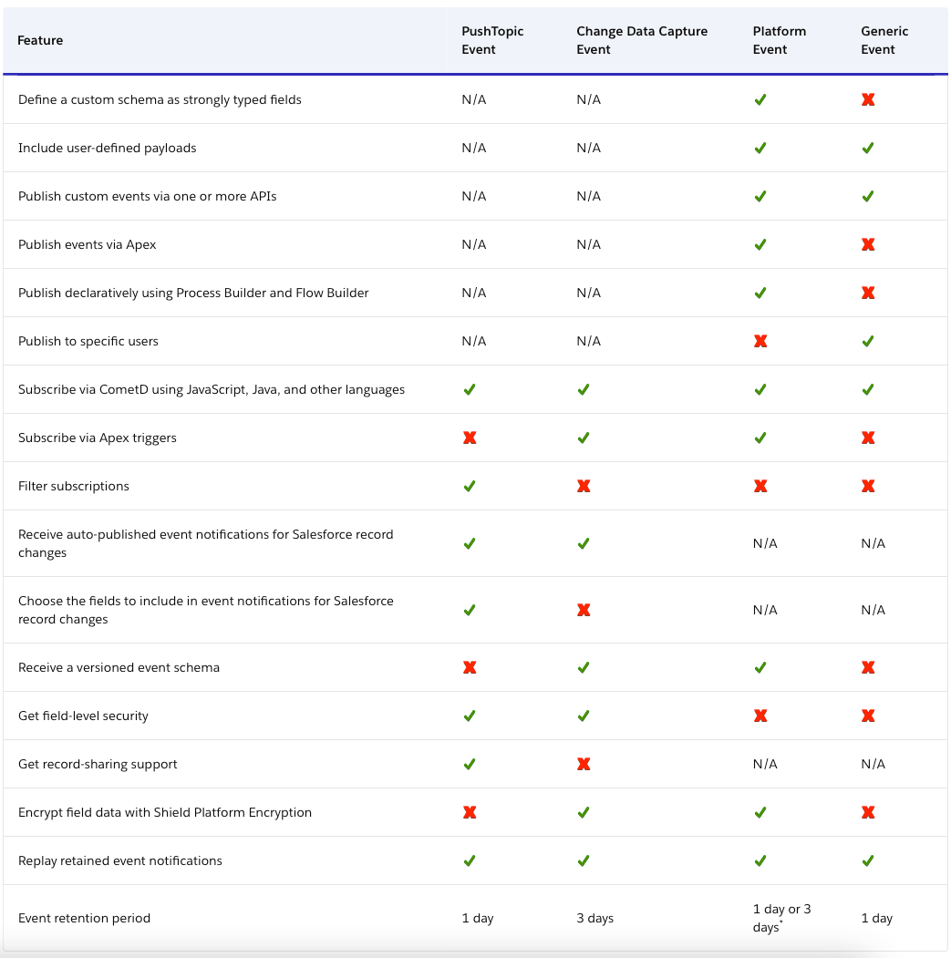Toggle the checkmark for Filter subscriptions, PushTopic Event

click(x=470, y=486)
